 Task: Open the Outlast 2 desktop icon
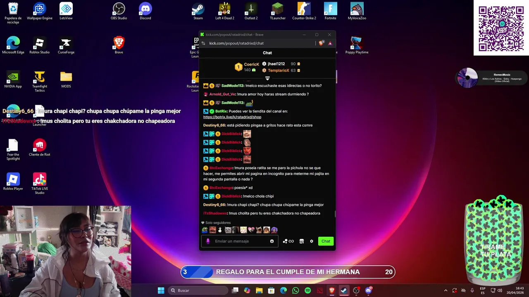coord(251,12)
